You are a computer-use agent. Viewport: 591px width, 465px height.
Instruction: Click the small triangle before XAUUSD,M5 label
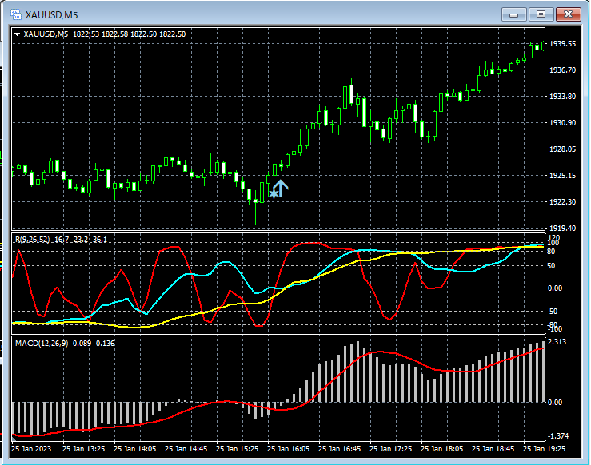click(x=18, y=34)
